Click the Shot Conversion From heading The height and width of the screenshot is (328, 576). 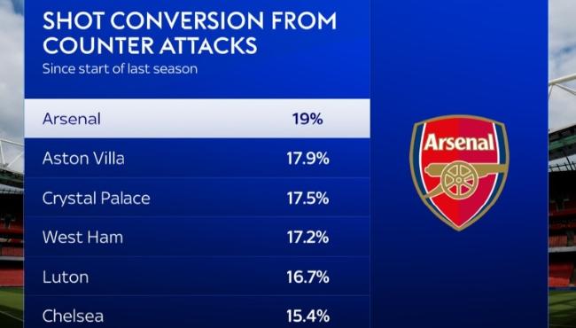click(x=190, y=21)
